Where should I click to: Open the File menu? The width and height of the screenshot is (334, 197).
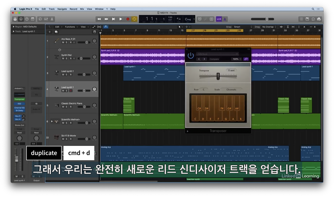click(x=37, y=9)
